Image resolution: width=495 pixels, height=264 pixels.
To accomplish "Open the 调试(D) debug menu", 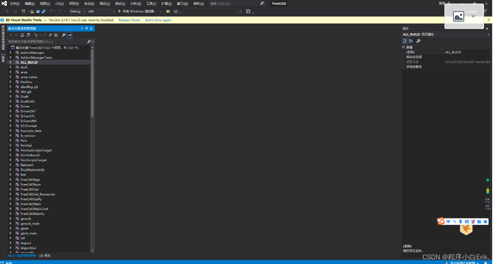I will pyautogui.click(x=105, y=4).
